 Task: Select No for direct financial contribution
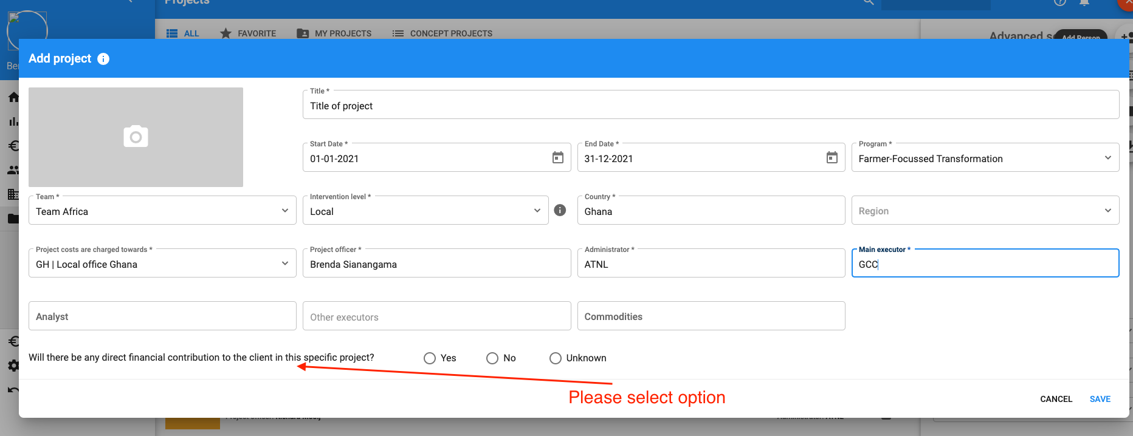[492, 358]
